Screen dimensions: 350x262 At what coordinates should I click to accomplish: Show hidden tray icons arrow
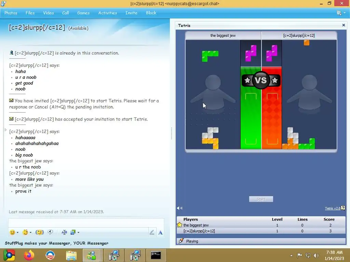click(x=291, y=255)
